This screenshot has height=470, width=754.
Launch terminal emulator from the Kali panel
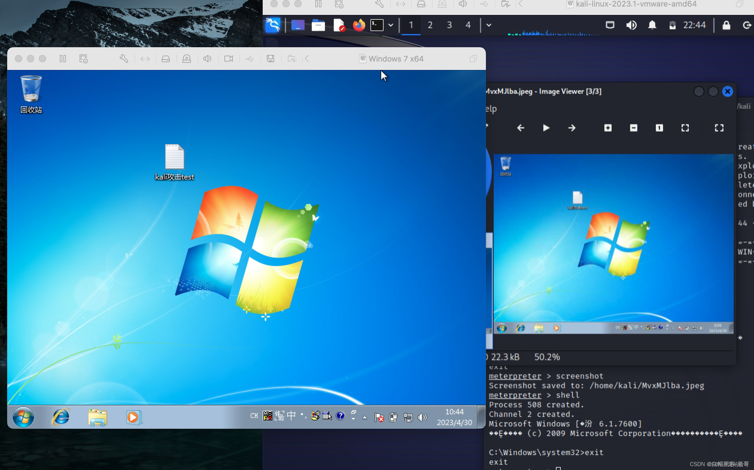tap(377, 25)
